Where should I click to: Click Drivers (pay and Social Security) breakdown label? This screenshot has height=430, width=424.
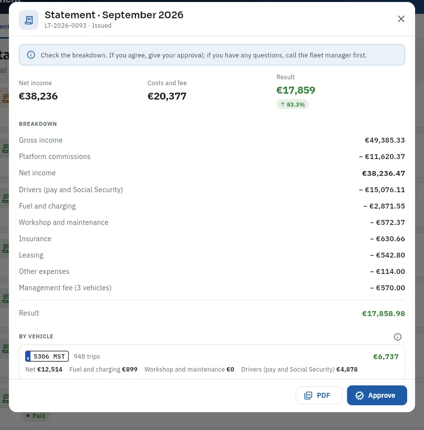[x=71, y=190]
